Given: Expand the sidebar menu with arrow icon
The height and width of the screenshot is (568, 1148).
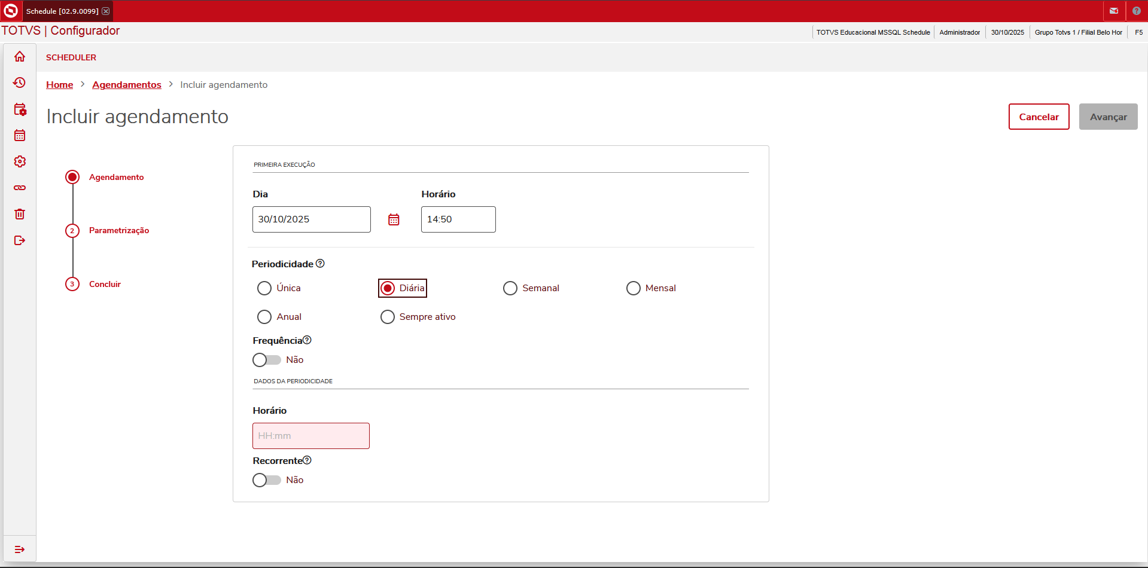Looking at the screenshot, I should click(20, 549).
